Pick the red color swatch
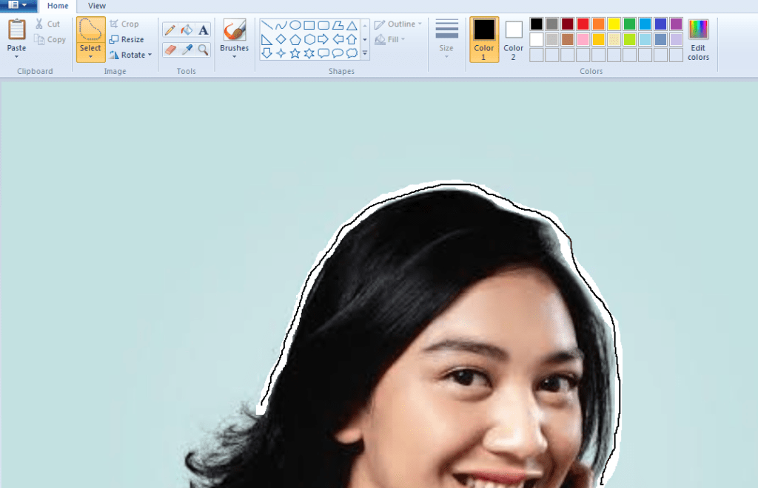758x488 pixels. [x=583, y=24]
